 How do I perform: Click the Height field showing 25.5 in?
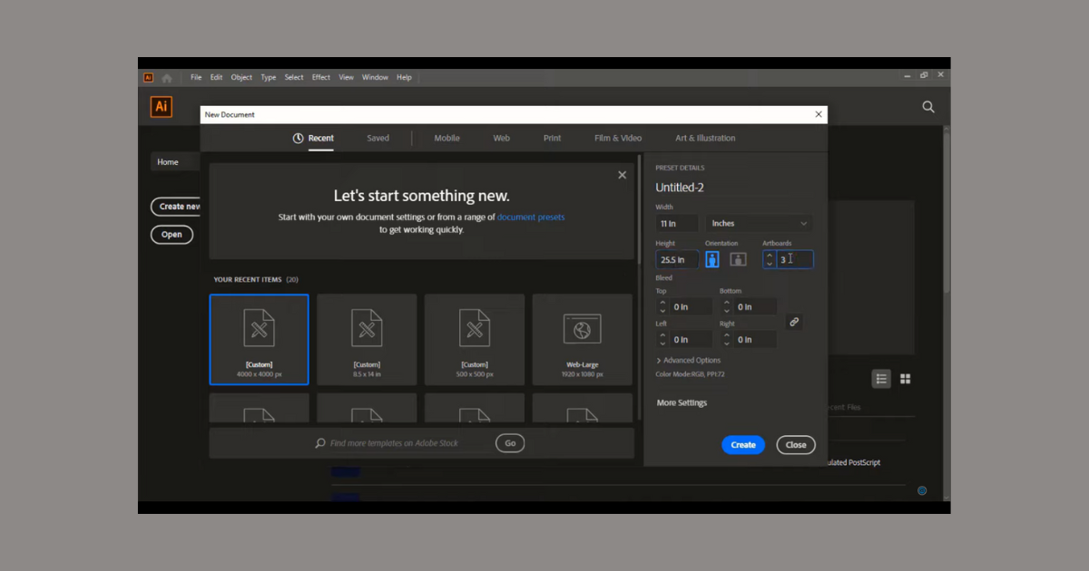click(x=677, y=259)
